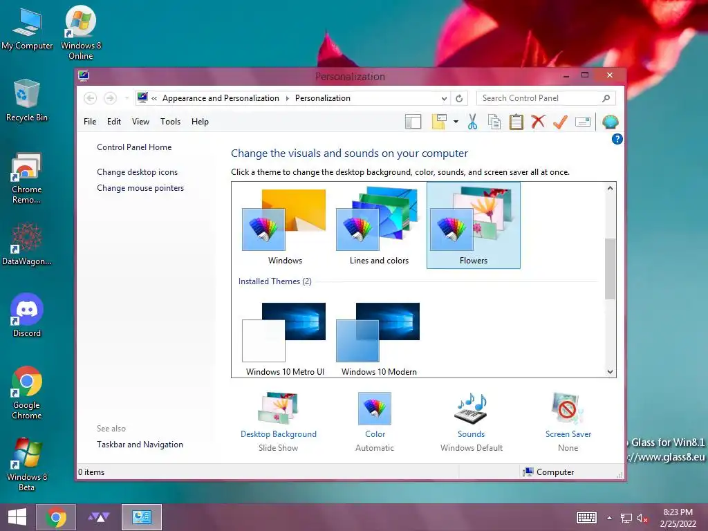Click the orange checkmark Properties icon
Image resolution: width=708 pixels, height=531 pixels.
click(560, 122)
